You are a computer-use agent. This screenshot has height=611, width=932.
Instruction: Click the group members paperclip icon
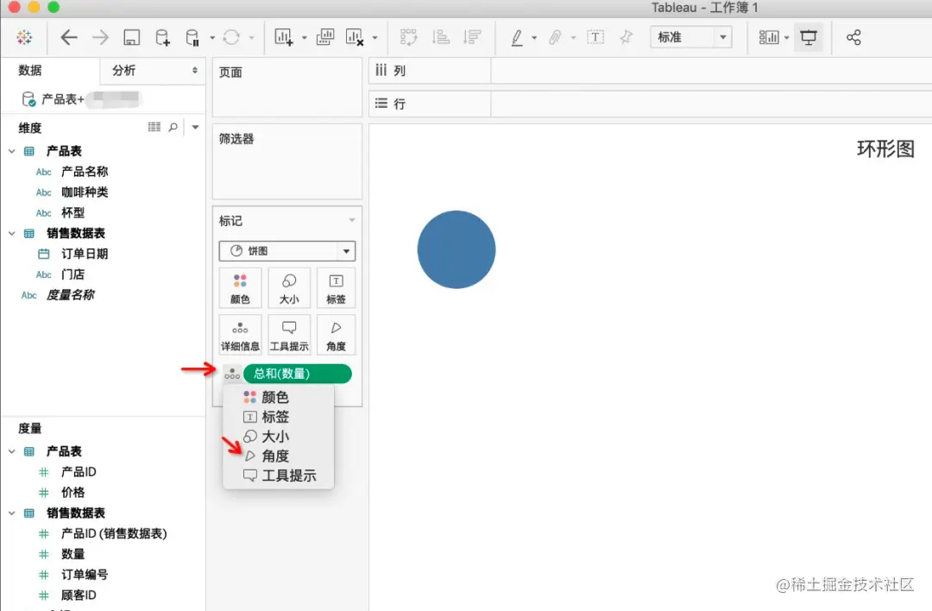(555, 37)
